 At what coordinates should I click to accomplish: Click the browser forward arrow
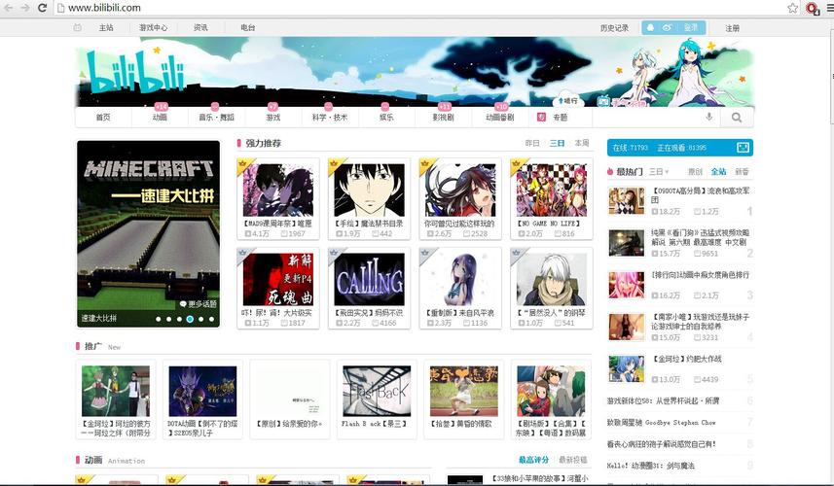tap(25, 8)
